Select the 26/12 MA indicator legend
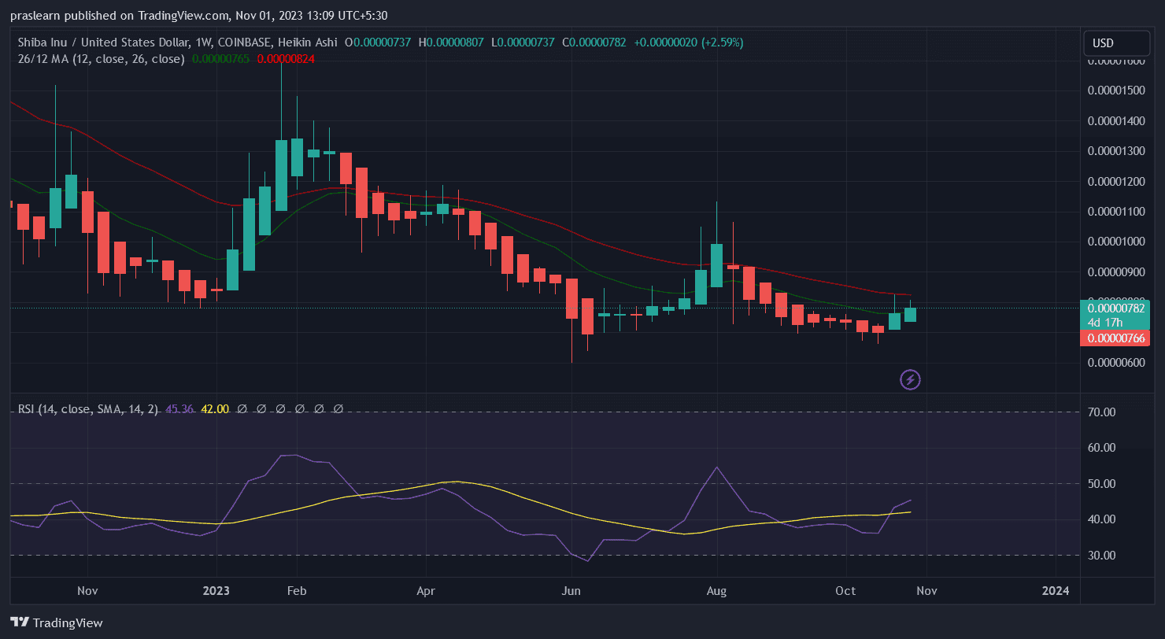The height and width of the screenshot is (639, 1165). coord(101,59)
